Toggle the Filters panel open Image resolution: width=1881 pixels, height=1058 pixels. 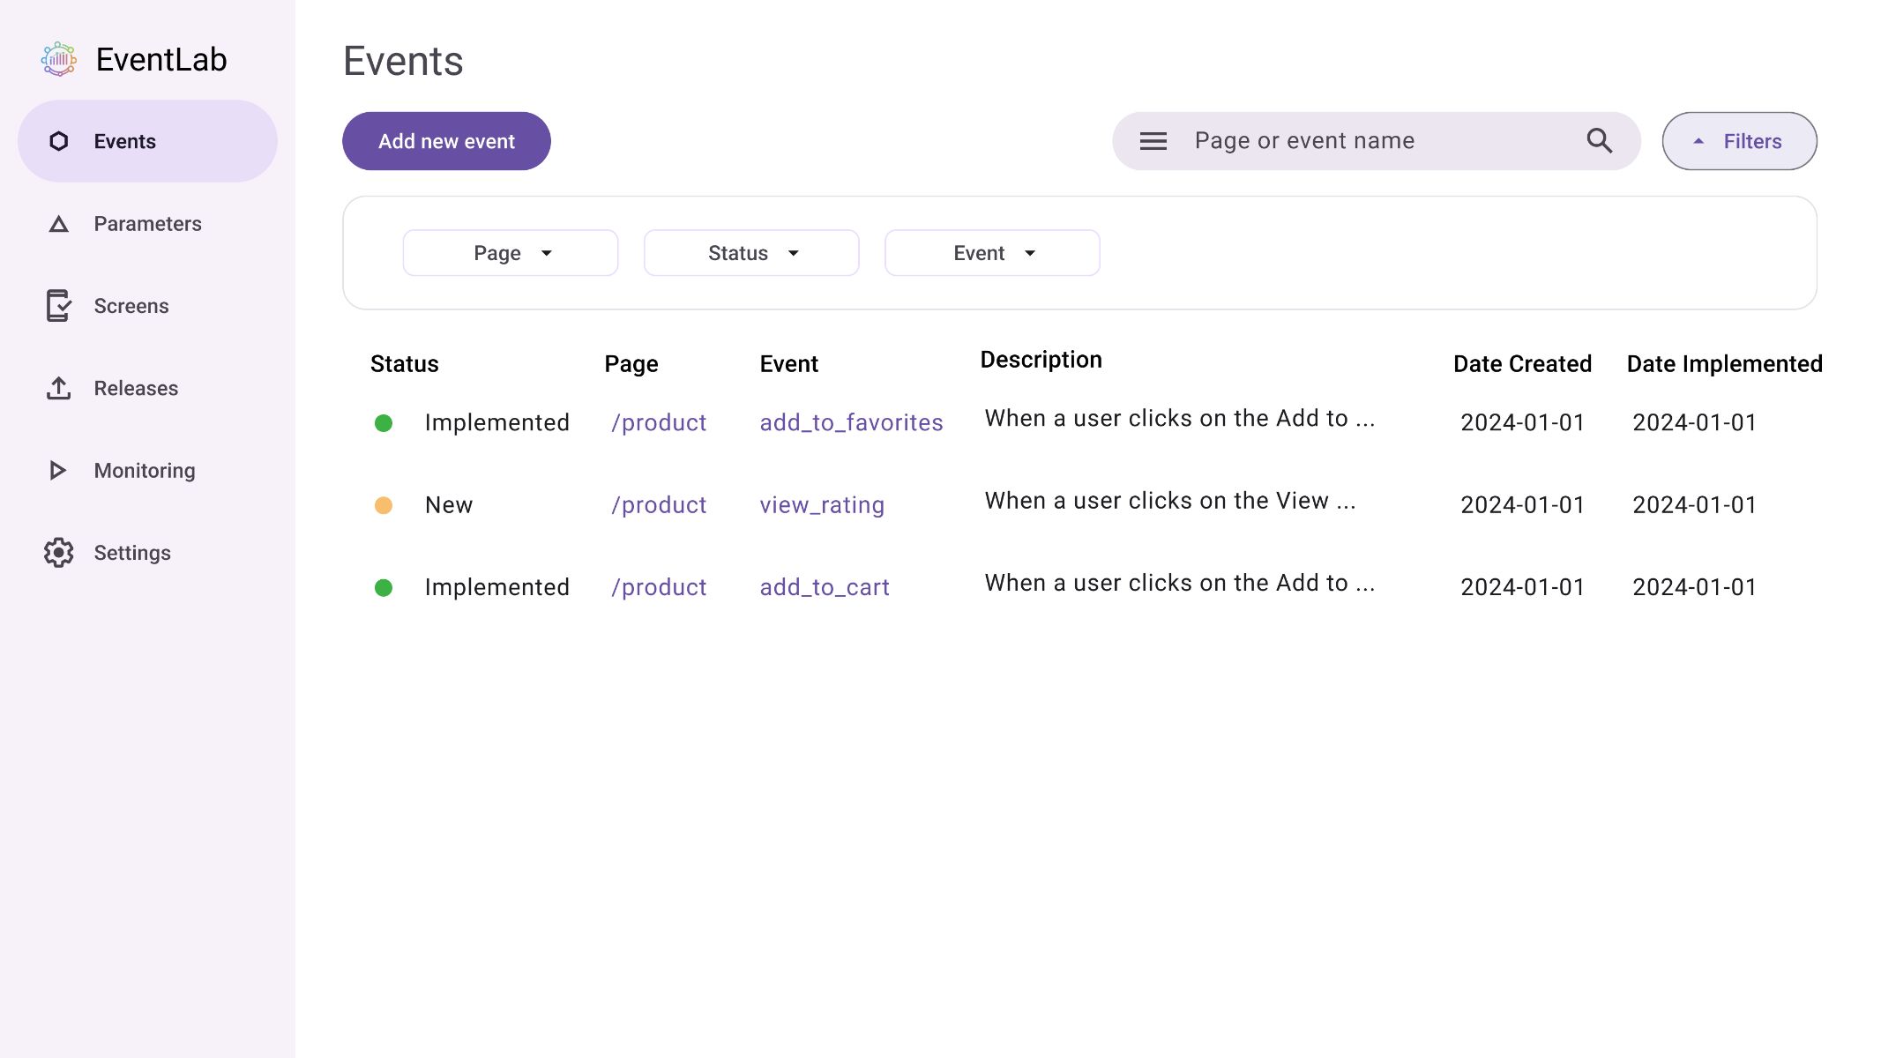tap(1739, 141)
